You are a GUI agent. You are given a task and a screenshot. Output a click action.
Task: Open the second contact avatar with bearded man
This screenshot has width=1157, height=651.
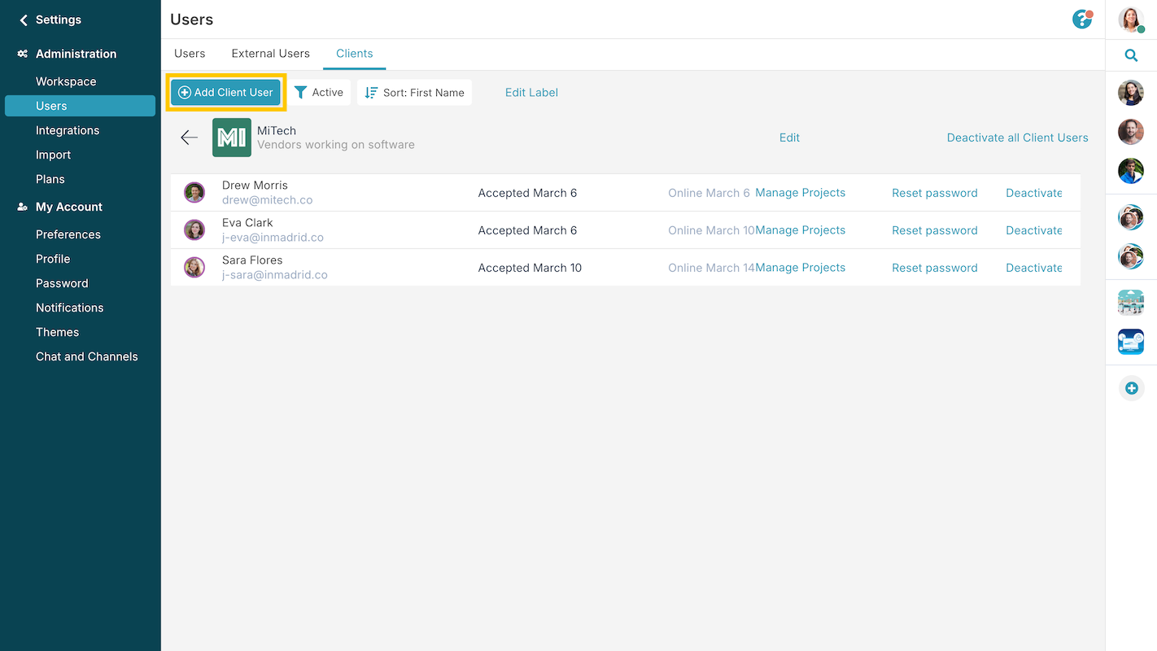[x=1131, y=132]
